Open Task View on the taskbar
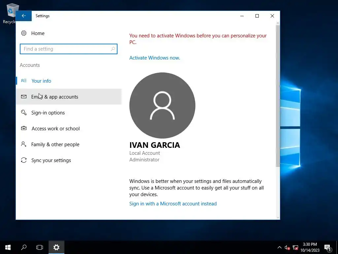Image resolution: width=338 pixels, height=254 pixels. (x=40, y=247)
